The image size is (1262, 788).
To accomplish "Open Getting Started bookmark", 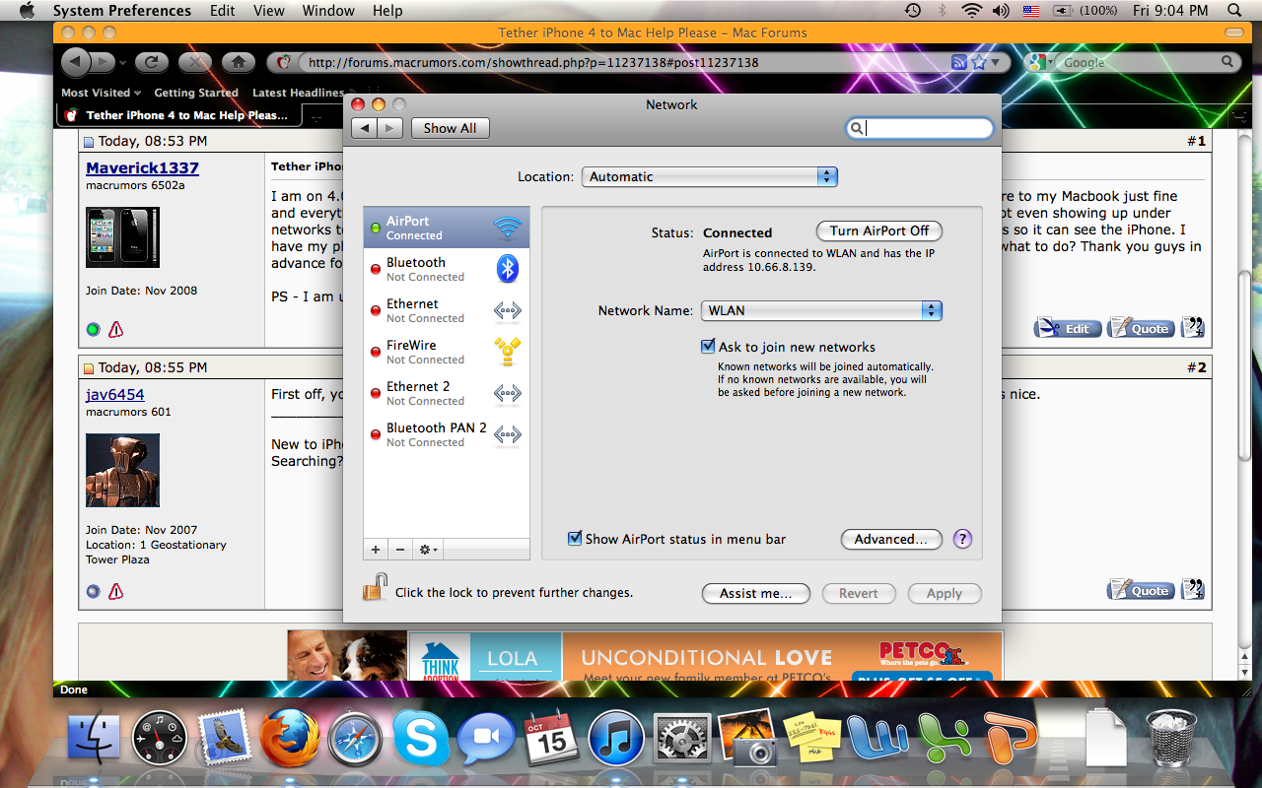I will 196,93.
